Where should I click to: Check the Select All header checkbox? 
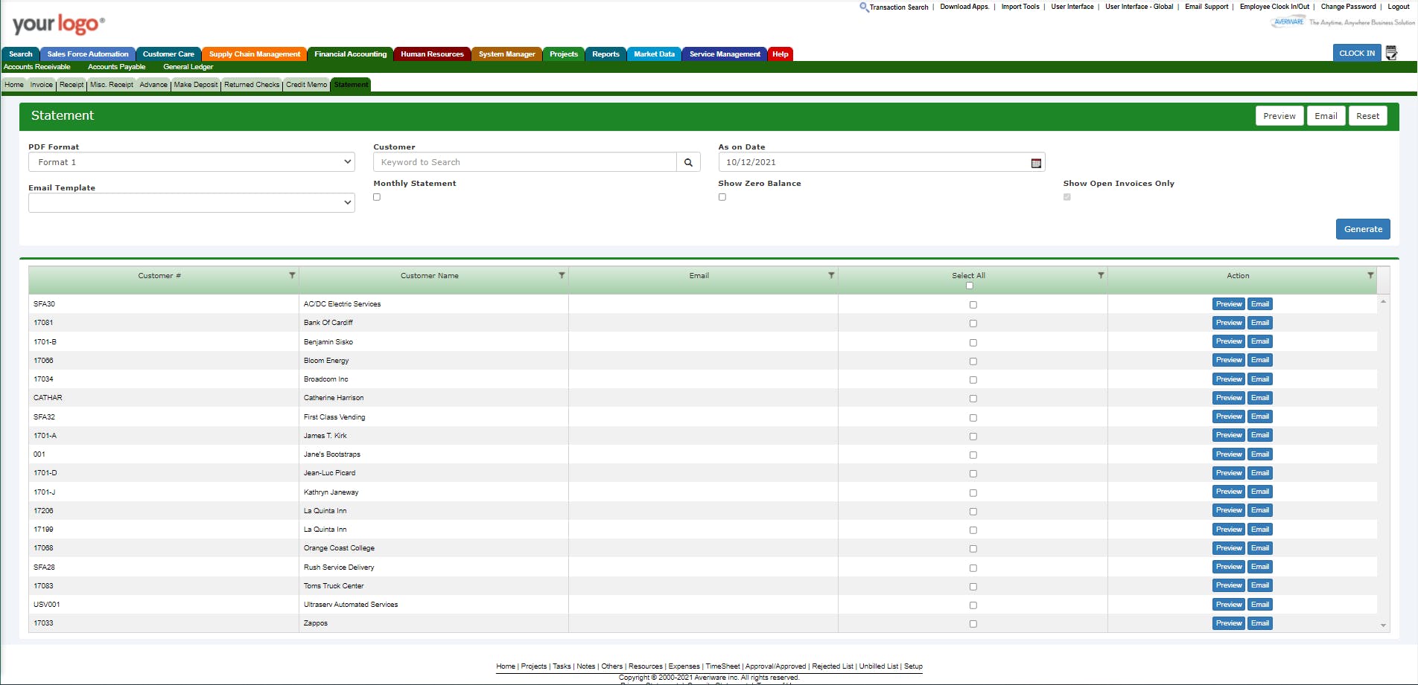(x=969, y=286)
